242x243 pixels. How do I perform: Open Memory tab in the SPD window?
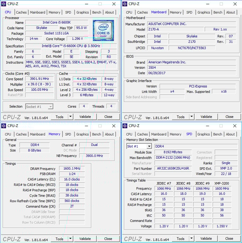pos(176,134)
